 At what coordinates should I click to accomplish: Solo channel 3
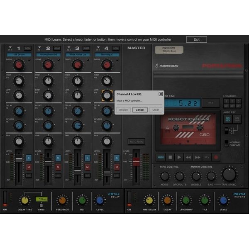click(87, 158)
